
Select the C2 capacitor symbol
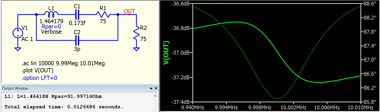(x=77, y=41)
